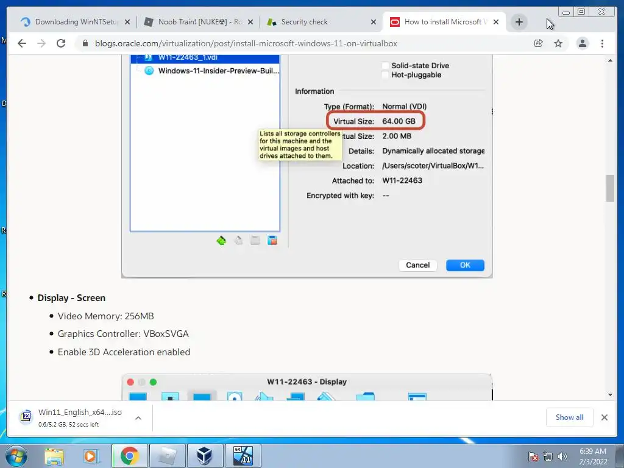This screenshot has height=468, width=624.
Task: Click the volume speaker tray icon
Action: [x=562, y=456]
